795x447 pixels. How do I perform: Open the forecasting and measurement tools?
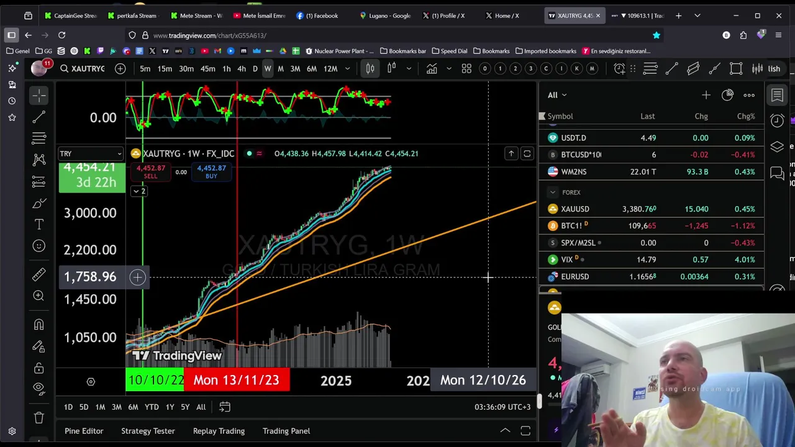coord(39,181)
